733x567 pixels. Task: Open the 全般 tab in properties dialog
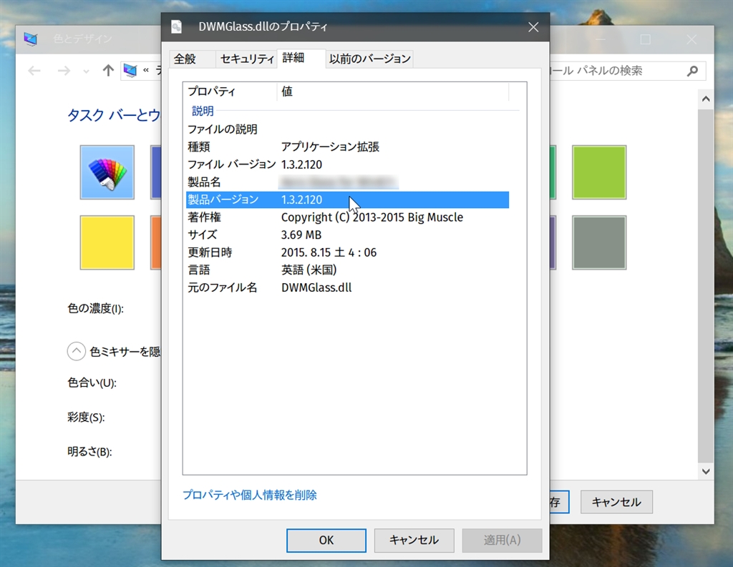(192, 59)
